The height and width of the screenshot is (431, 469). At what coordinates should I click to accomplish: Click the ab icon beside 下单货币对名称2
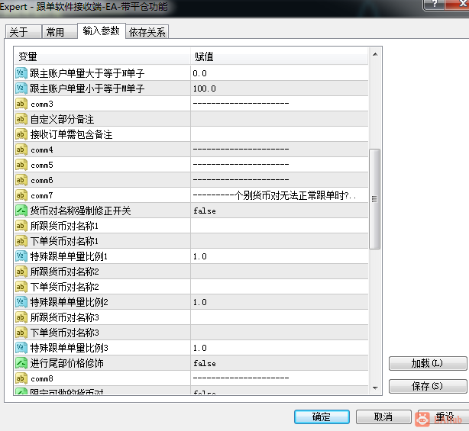coord(21,286)
